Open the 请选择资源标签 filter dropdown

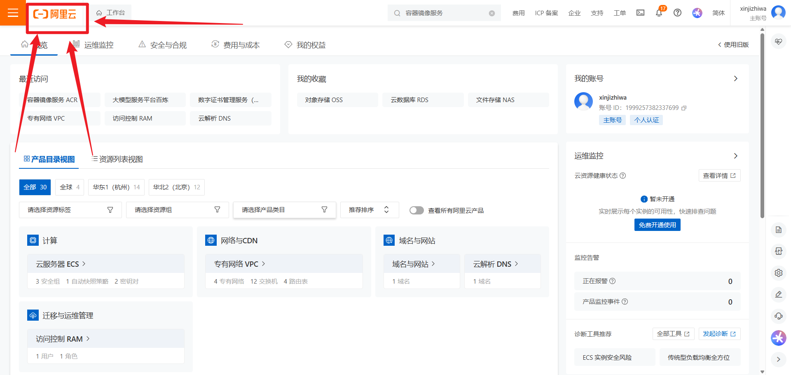pos(70,210)
